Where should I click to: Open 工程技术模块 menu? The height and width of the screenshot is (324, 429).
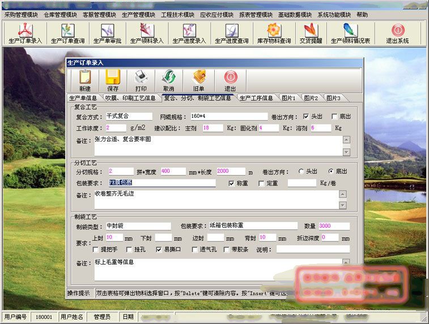pos(177,15)
